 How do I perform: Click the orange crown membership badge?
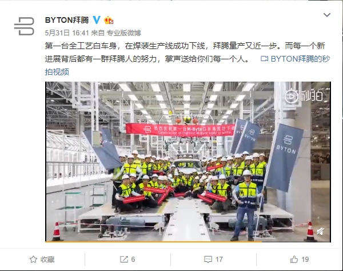[x=109, y=20]
